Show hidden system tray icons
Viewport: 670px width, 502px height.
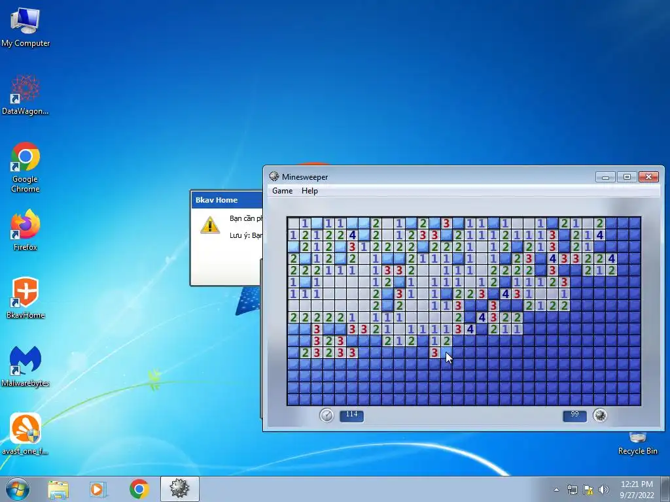point(556,490)
